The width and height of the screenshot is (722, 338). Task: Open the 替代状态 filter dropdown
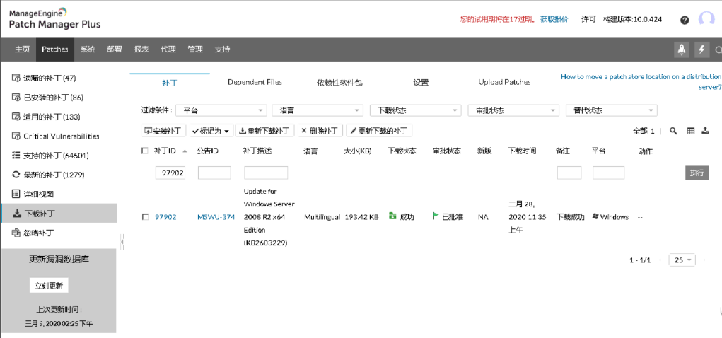pyautogui.click(x=612, y=110)
